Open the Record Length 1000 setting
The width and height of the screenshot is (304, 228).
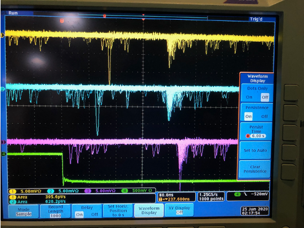pyautogui.click(x=55, y=211)
